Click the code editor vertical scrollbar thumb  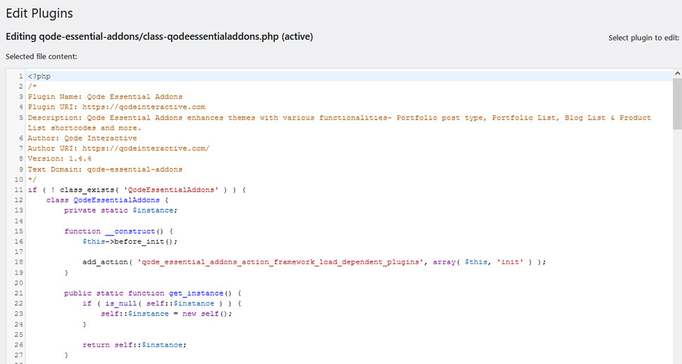[677, 104]
